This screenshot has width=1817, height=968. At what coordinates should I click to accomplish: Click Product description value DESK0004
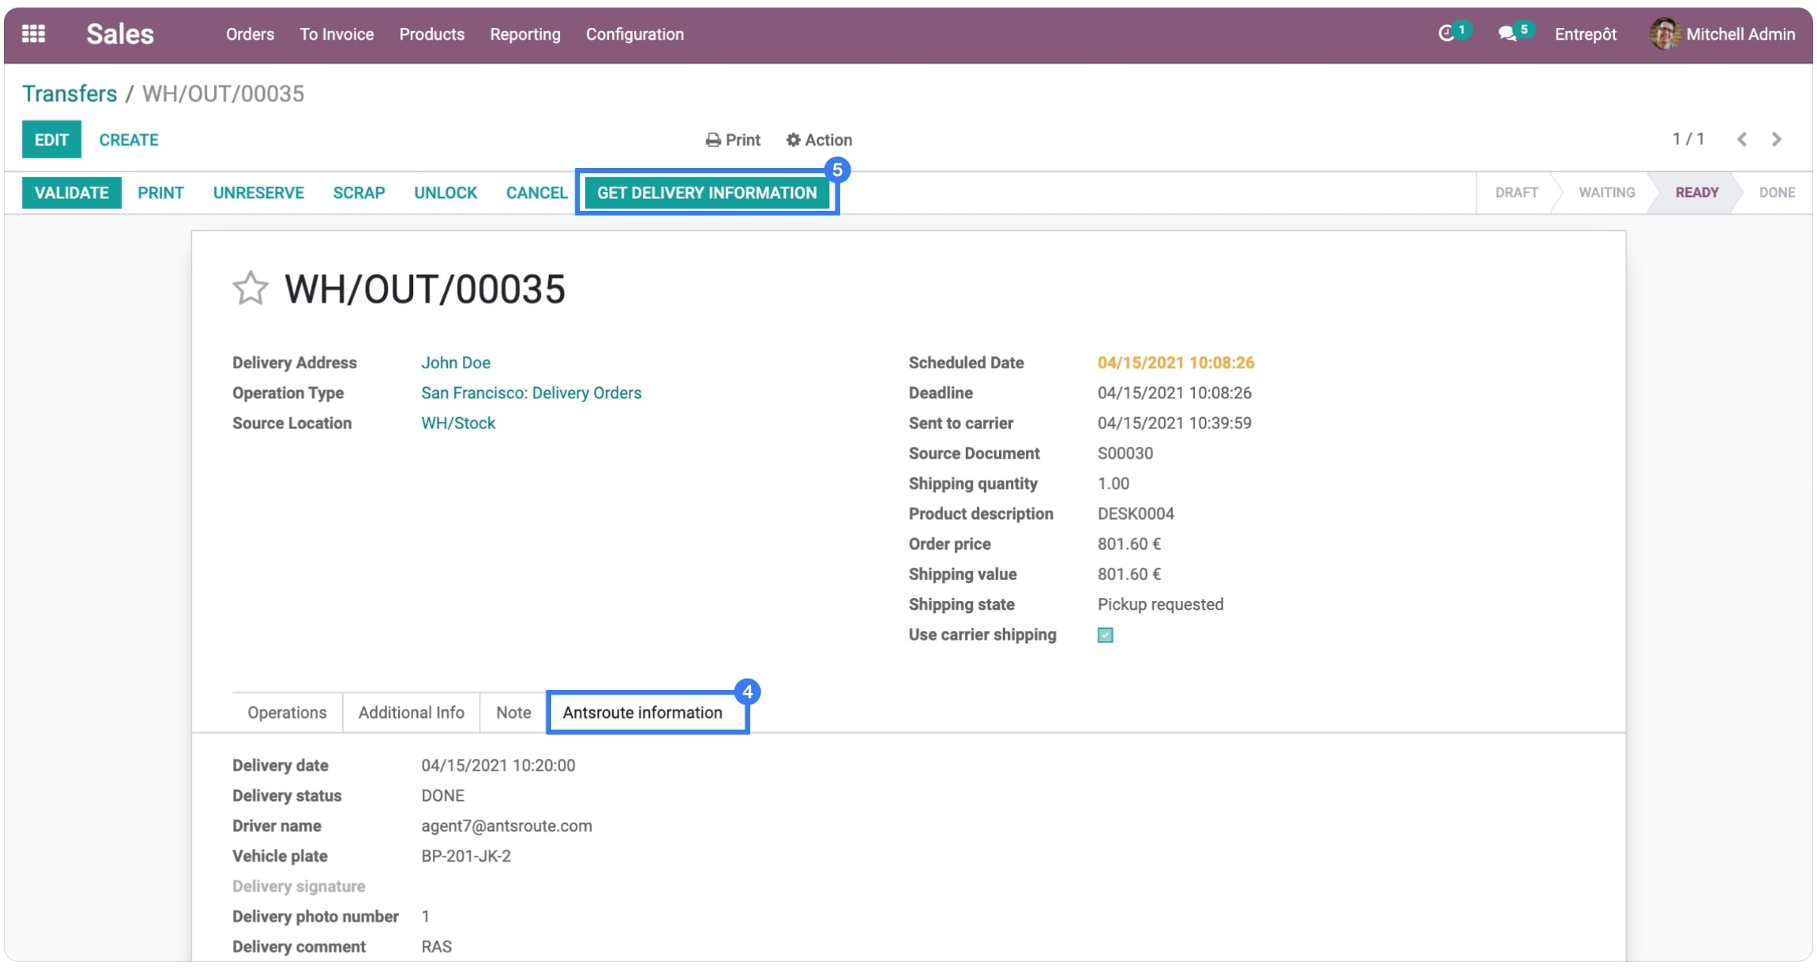[x=1136, y=514]
